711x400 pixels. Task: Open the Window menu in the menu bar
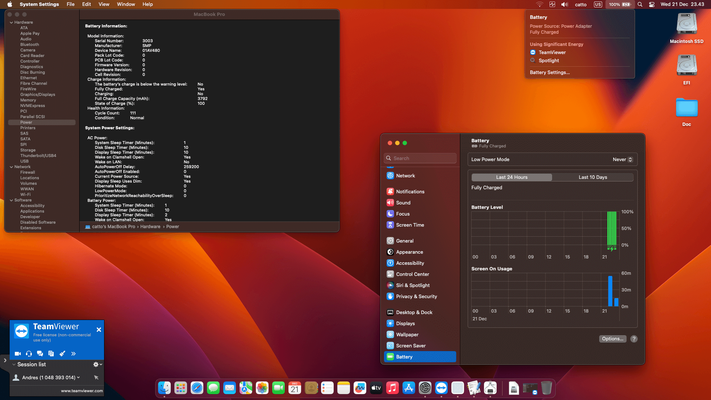pyautogui.click(x=126, y=4)
